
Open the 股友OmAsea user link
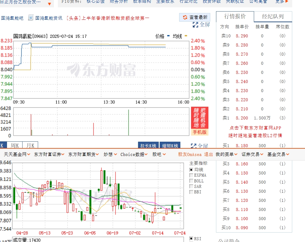(x=190, y=154)
